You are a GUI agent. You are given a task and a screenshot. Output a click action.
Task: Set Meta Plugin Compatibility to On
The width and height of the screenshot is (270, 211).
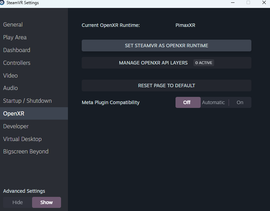point(240,102)
